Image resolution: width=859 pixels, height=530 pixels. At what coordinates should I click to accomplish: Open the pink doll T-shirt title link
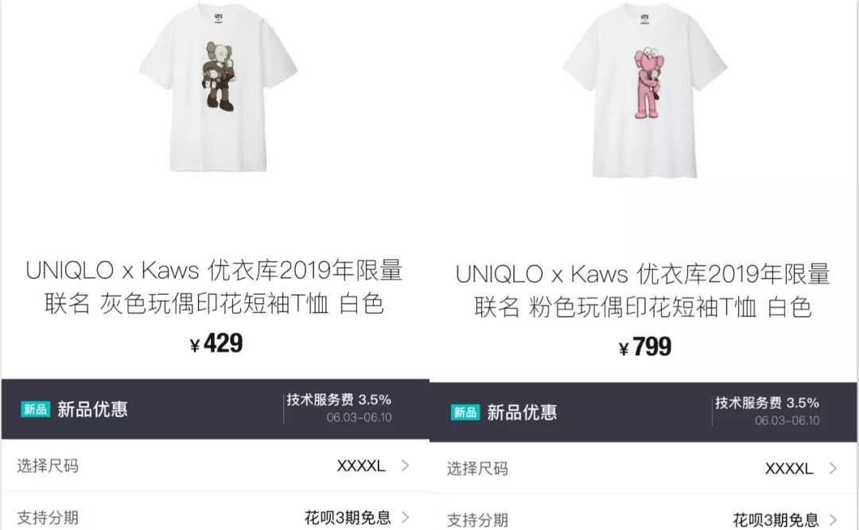(x=643, y=290)
